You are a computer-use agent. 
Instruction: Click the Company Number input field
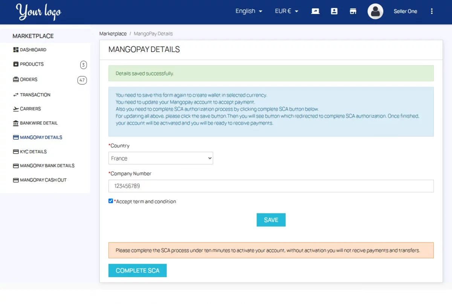pyautogui.click(x=271, y=186)
